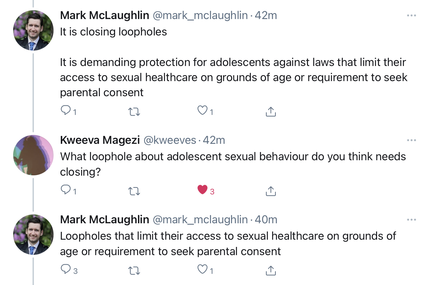Reply to Mark McLaughlin's first tweet
Screen dimensions: 428x285
pyautogui.click(x=66, y=111)
